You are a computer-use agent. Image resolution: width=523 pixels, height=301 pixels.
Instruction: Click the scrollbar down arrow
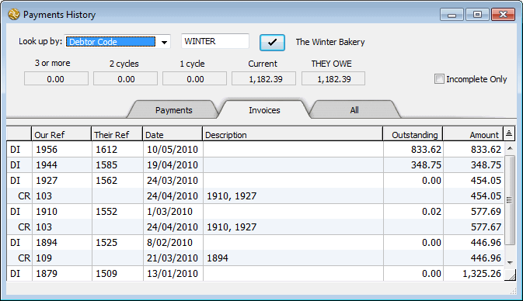click(x=510, y=263)
